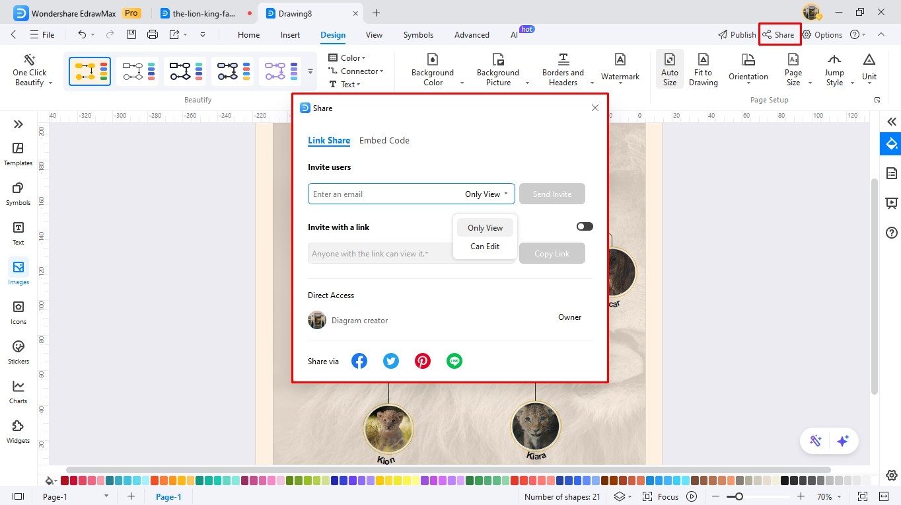Open the Templates sidebar panel
Screen dimensions: 901x505
pos(18,153)
